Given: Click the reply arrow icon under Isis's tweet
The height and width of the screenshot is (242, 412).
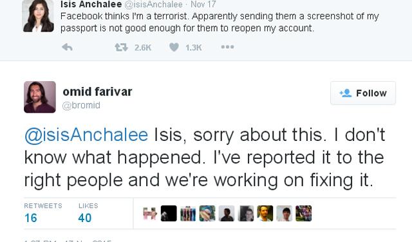Looking at the screenshot, I should point(67,47).
